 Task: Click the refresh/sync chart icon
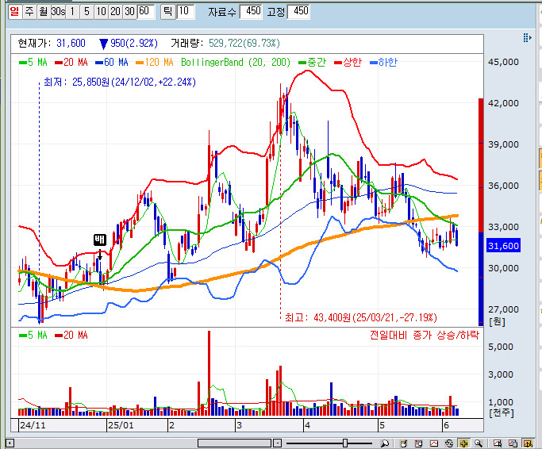coord(449,443)
